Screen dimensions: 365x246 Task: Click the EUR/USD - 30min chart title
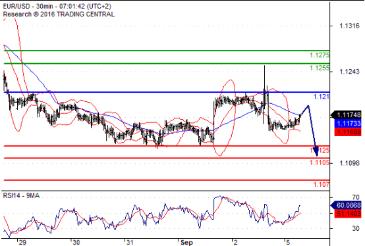[x=57, y=6]
